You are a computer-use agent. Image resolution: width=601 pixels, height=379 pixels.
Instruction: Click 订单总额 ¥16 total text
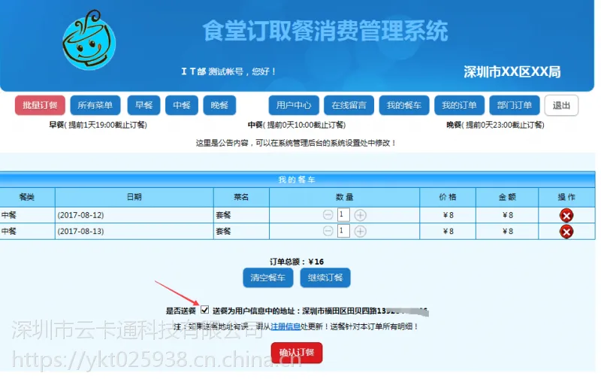(297, 262)
